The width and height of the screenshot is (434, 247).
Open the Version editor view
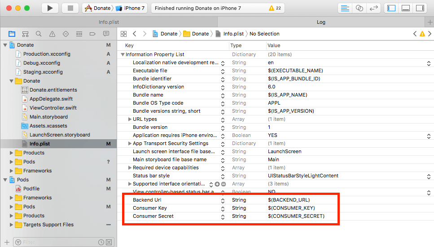373,8
